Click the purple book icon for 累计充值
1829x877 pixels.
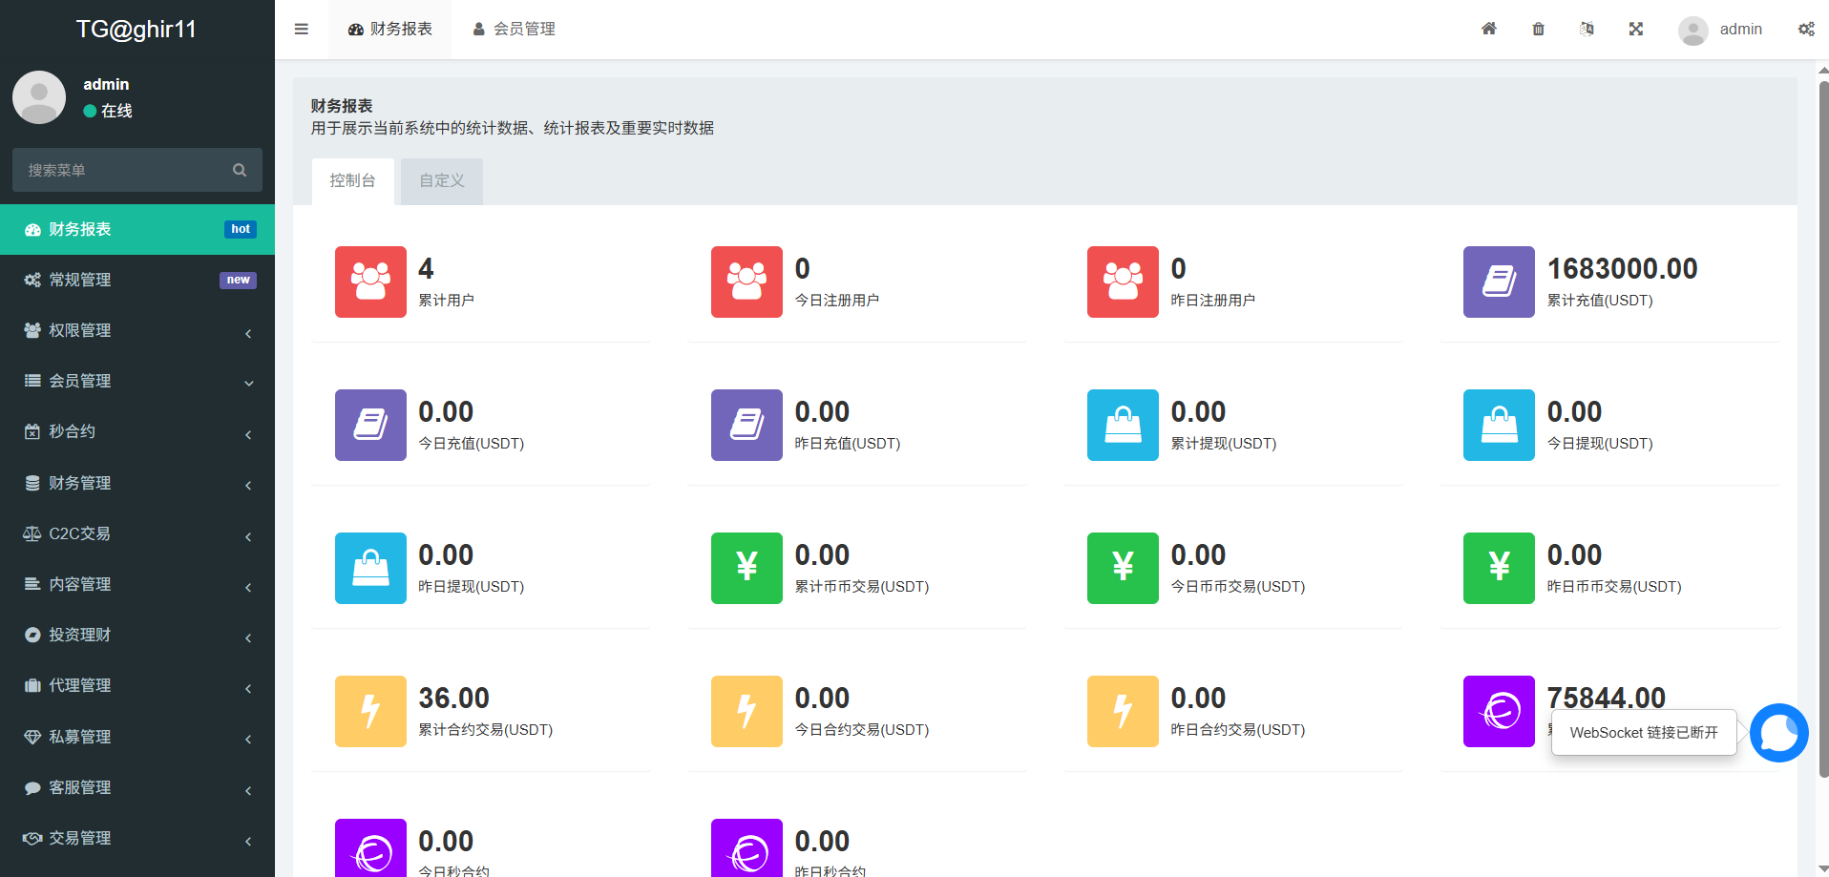(1499, 282)
